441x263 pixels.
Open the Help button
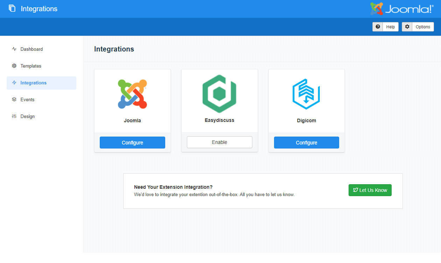coord(385,27)
